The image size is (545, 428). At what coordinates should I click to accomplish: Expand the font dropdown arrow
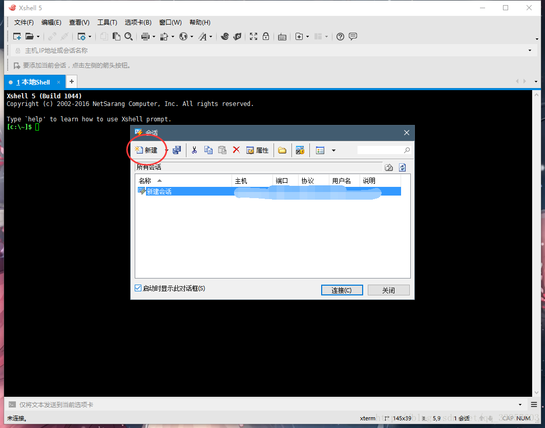click(211, 36)
